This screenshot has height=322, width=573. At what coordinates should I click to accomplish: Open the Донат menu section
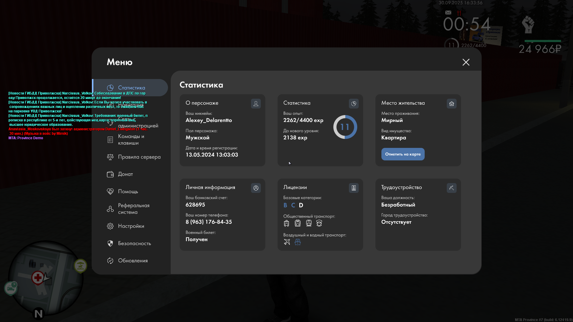coord(125,174)
